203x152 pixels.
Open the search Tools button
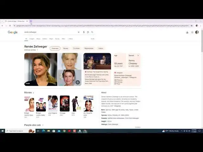point(93,39)
